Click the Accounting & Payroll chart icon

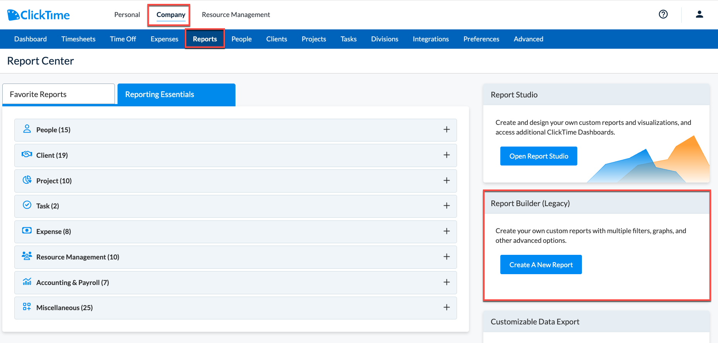click(27, 282)
